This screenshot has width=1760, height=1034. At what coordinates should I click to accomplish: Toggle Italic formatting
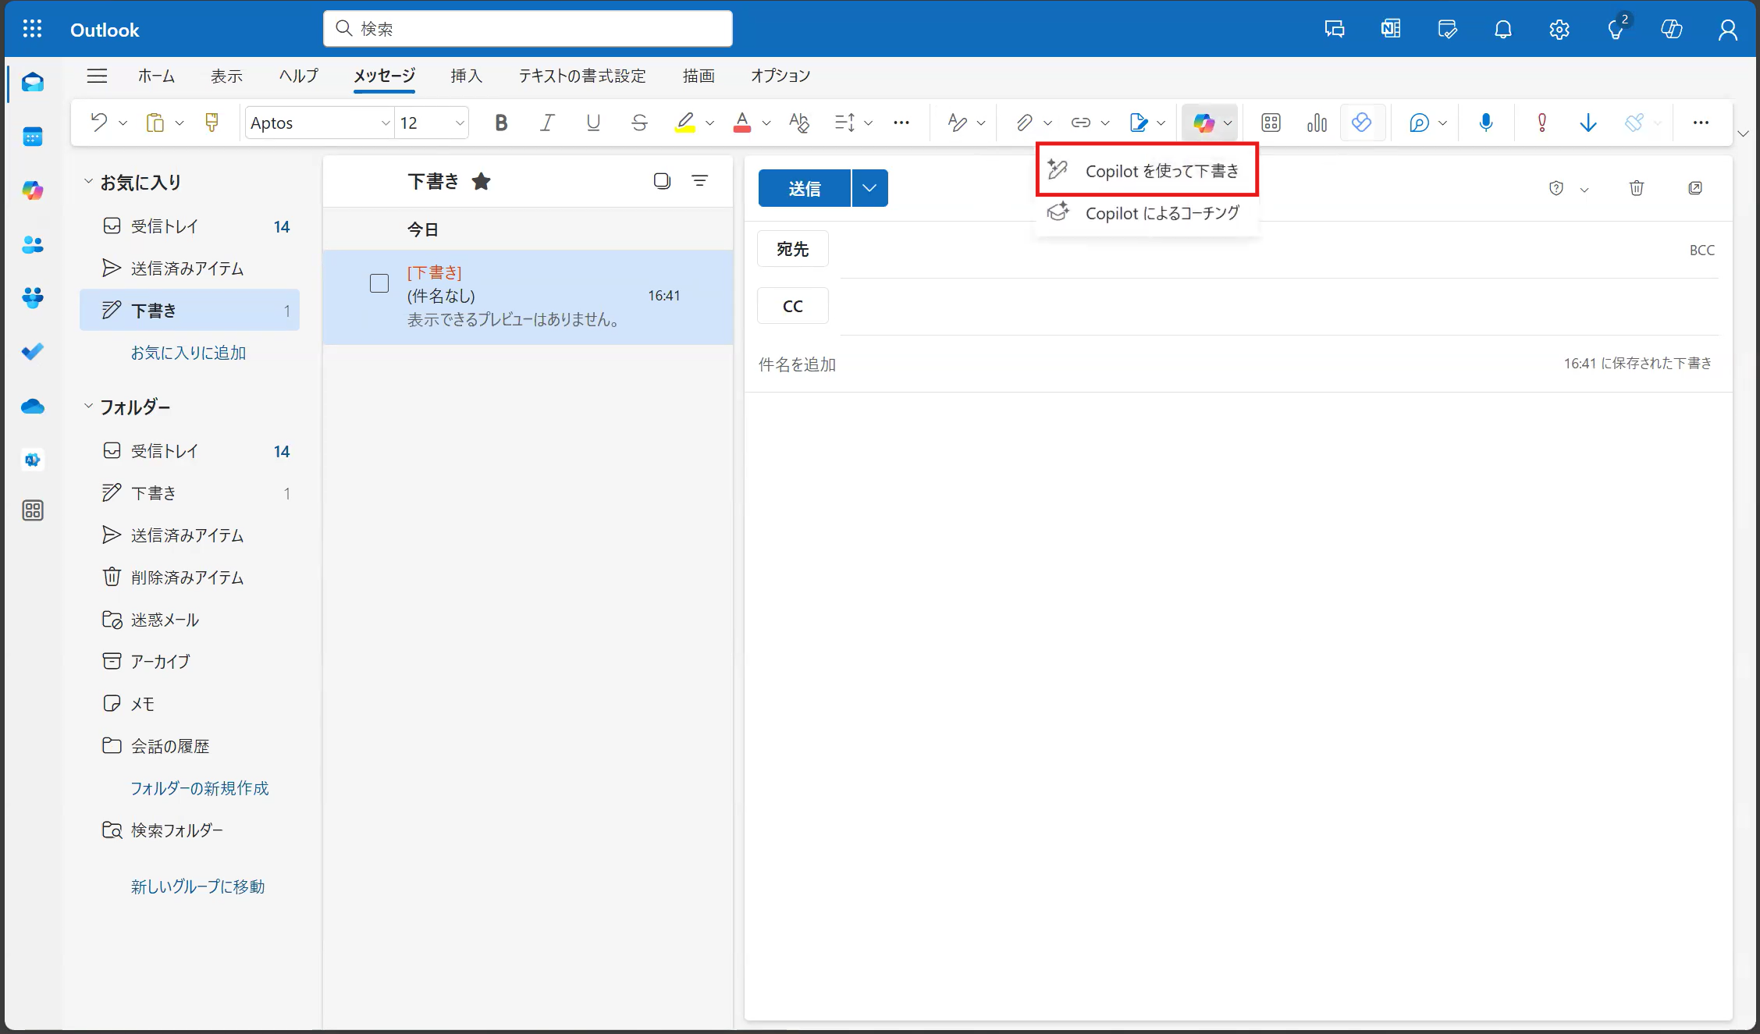[x=547, y=123]
